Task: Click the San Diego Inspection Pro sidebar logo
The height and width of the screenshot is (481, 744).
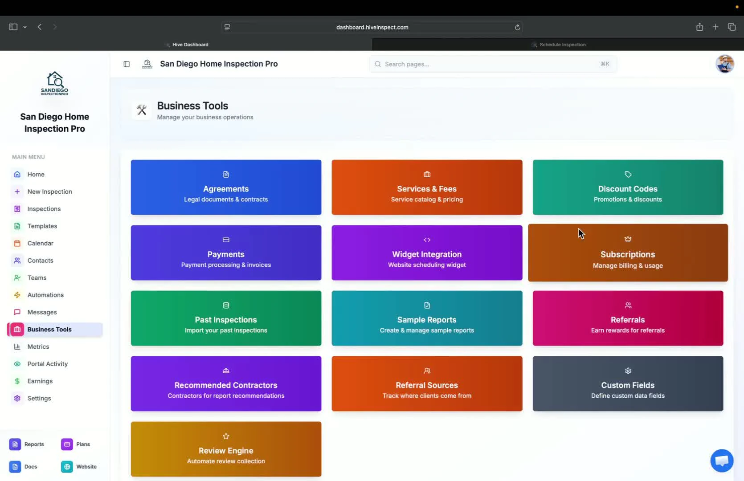Action: pyautogui.click(x=55, y=83)
